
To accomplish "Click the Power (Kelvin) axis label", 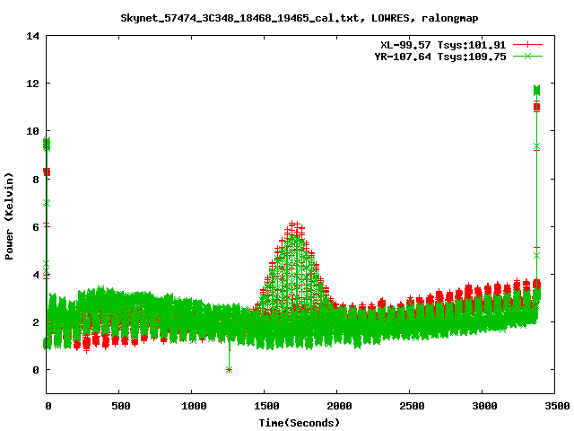I will coord(9,216).
